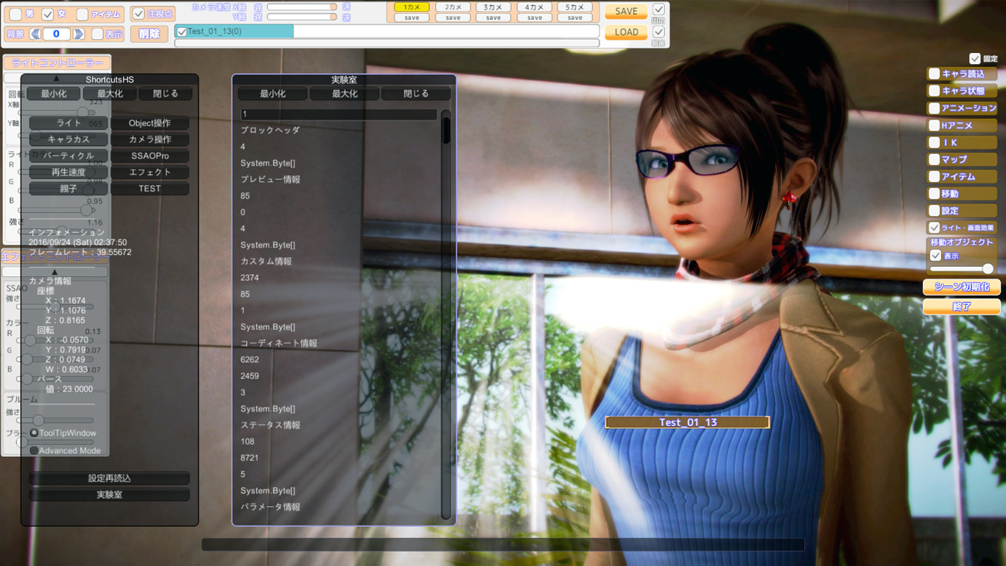Screen dimensions: 1006x566
Task: Open the キャラ読込 menu
Action: coord(962,74)
